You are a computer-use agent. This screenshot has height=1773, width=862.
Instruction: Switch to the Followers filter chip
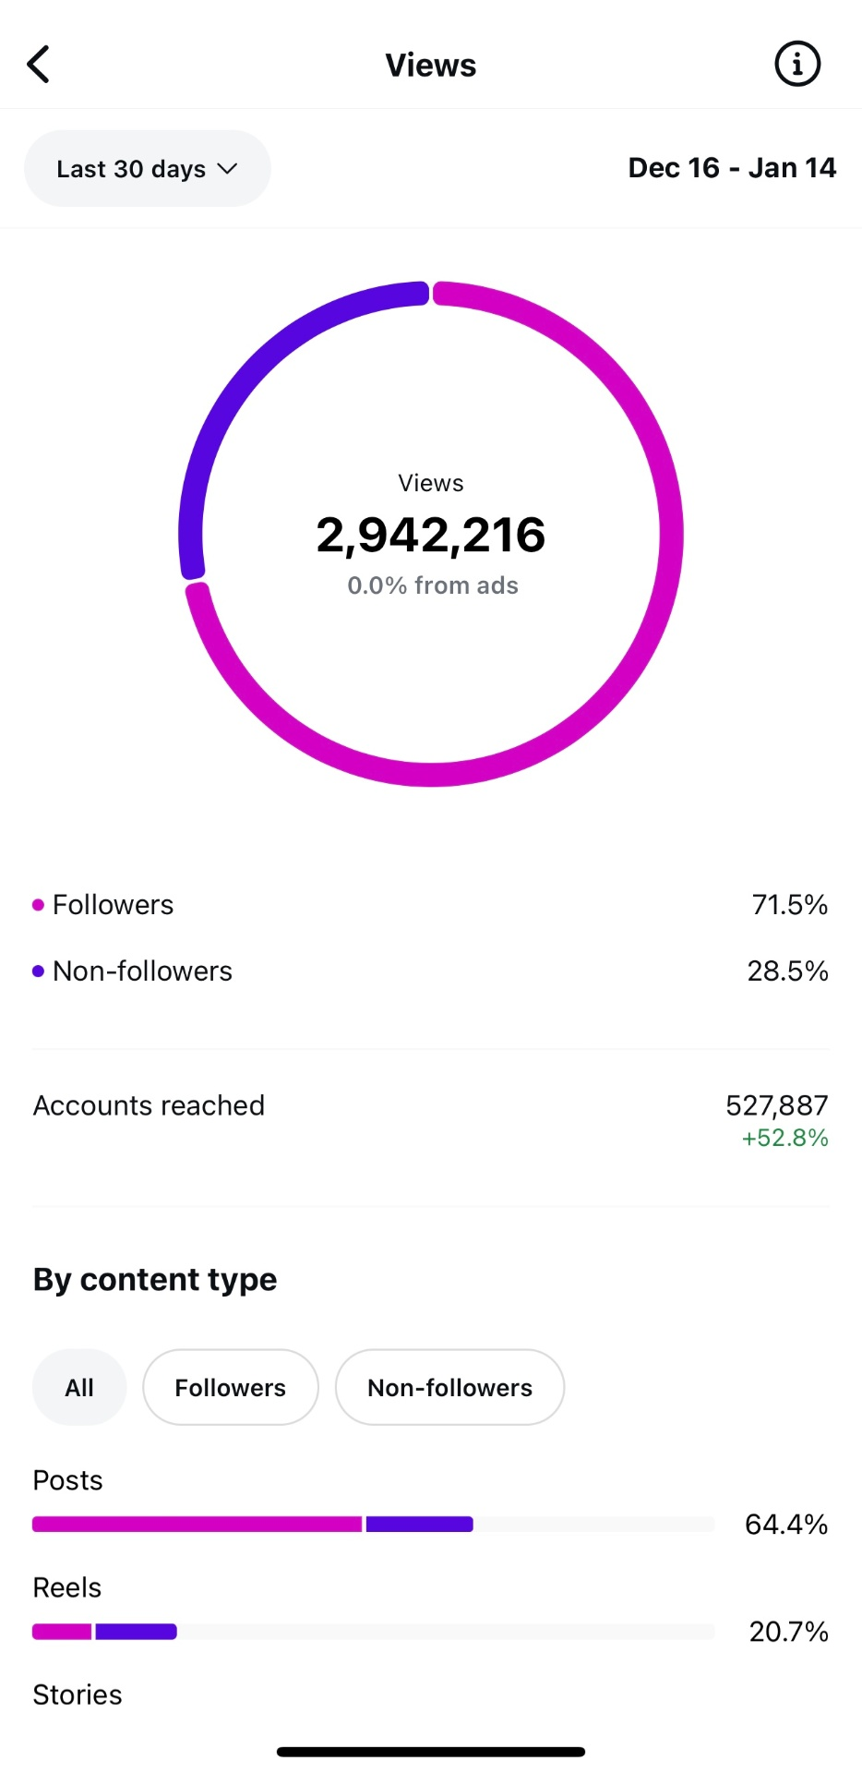(230, 1387)
